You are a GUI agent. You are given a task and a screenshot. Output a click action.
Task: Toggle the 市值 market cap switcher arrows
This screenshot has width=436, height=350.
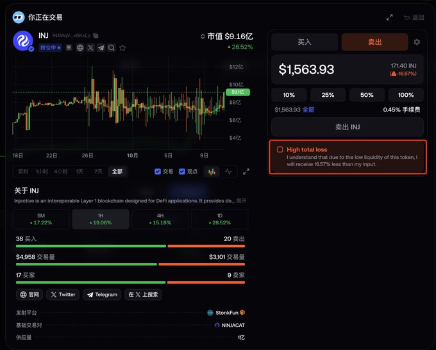[x=203, y=37]
